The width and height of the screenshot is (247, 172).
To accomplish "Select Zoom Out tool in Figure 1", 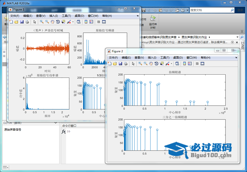I will coord(47,22).
